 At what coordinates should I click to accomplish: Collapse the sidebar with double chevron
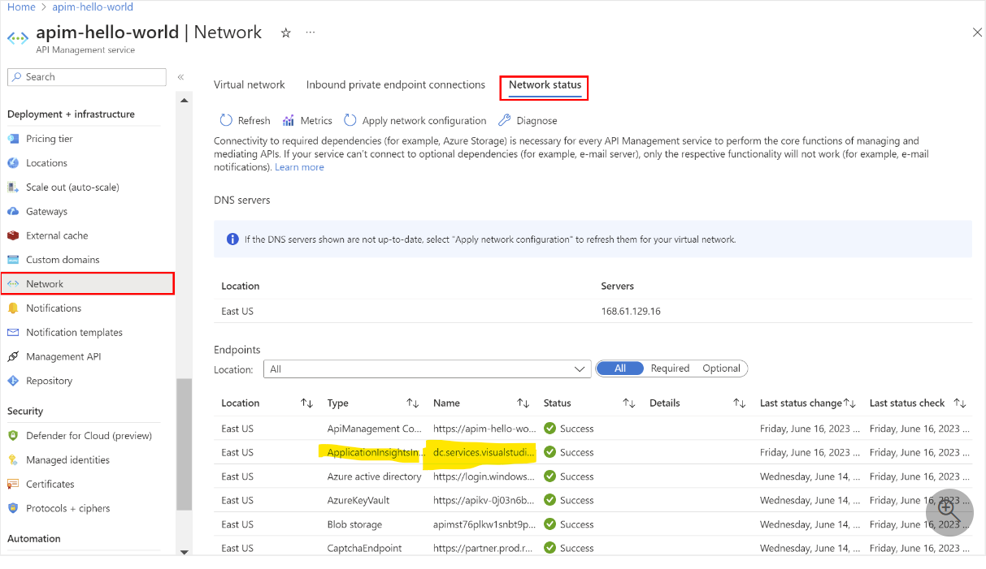(180, 77)
